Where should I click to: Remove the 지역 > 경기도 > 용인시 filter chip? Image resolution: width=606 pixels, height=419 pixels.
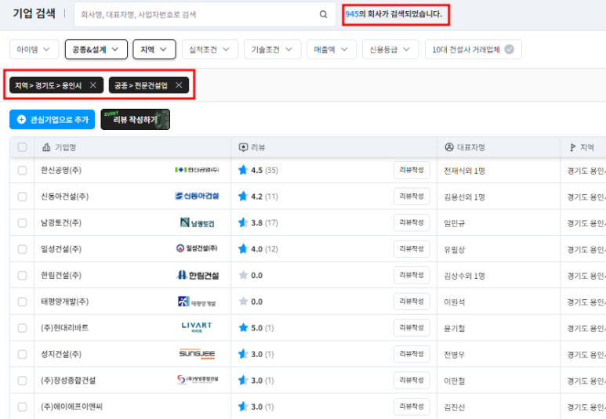click(x=93, y=85)
